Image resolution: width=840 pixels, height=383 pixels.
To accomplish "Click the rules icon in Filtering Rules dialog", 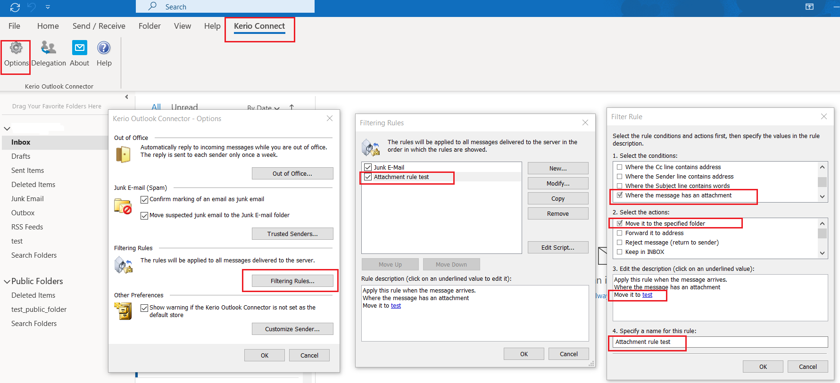I will pos(371,147).
